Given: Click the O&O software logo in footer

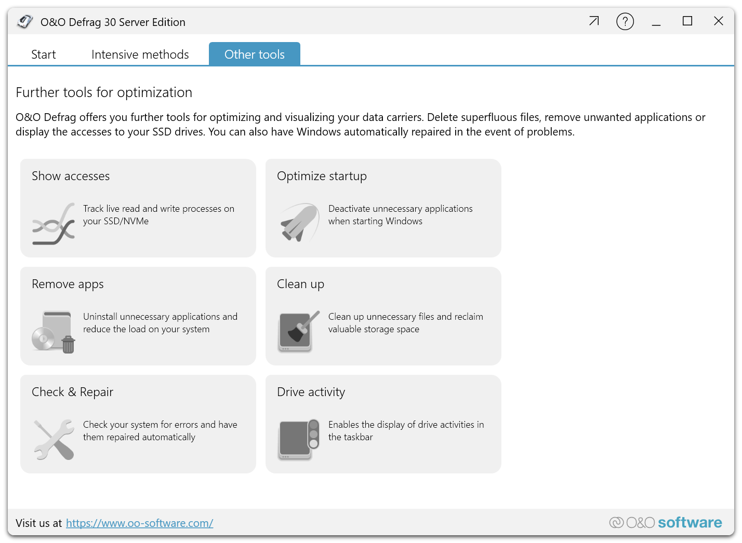Looking at the screenshot, I should pos(666,523).
